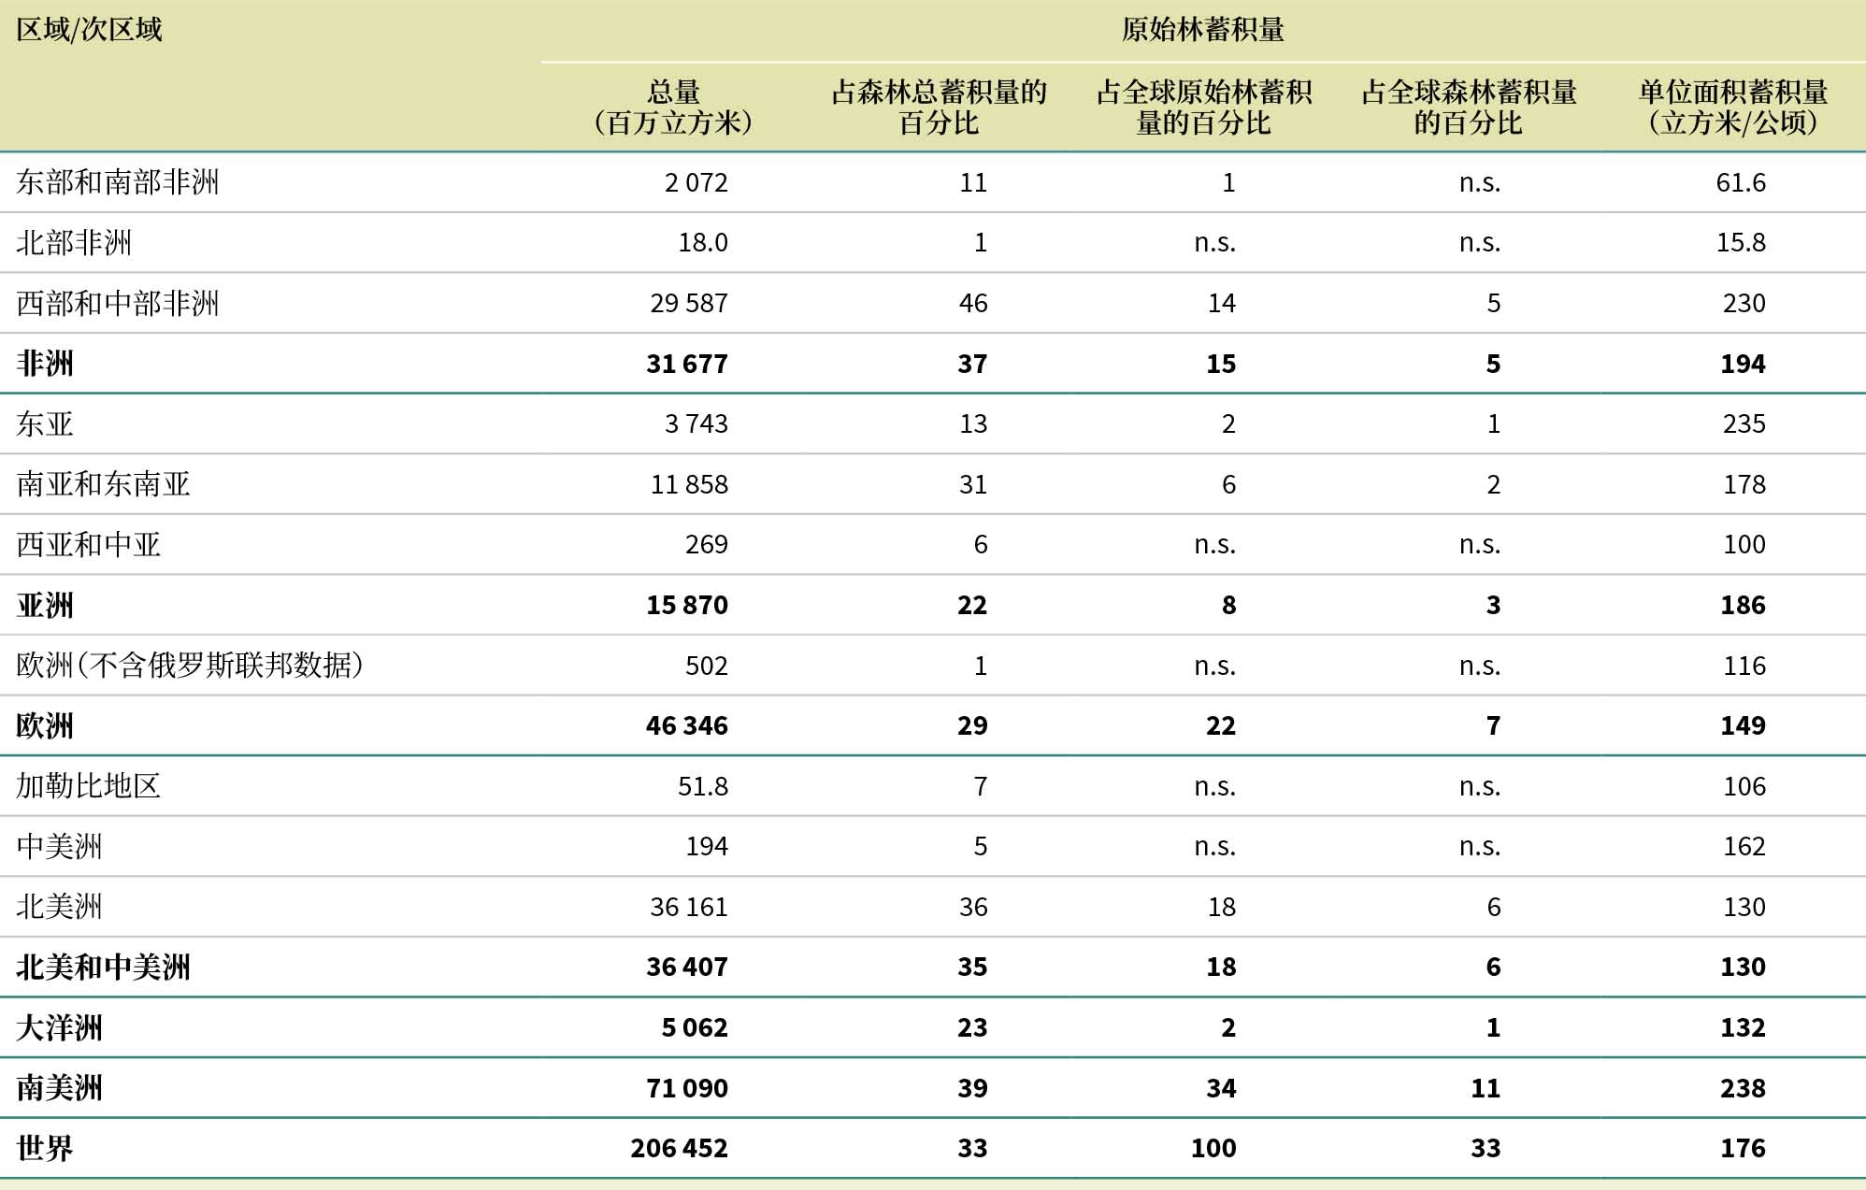Screen dimensions: 1866x1190
Task: Select the bold 非洲 row label
Action: tap(45, 364)
